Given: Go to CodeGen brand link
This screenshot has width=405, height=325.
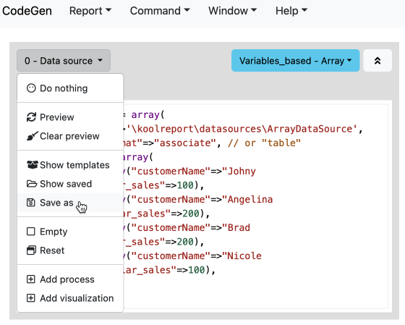Looking at the screenshot, I should coord(27,11).
